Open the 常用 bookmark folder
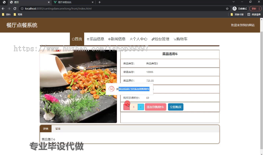 pyautogui.click(x=18, y=15)
